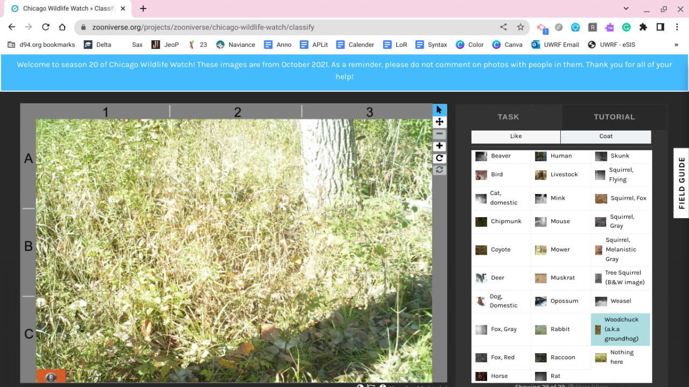This screenshot has height=387, width=689.
Task: Open the Field Guide side tab
Action: pos(681,183)
